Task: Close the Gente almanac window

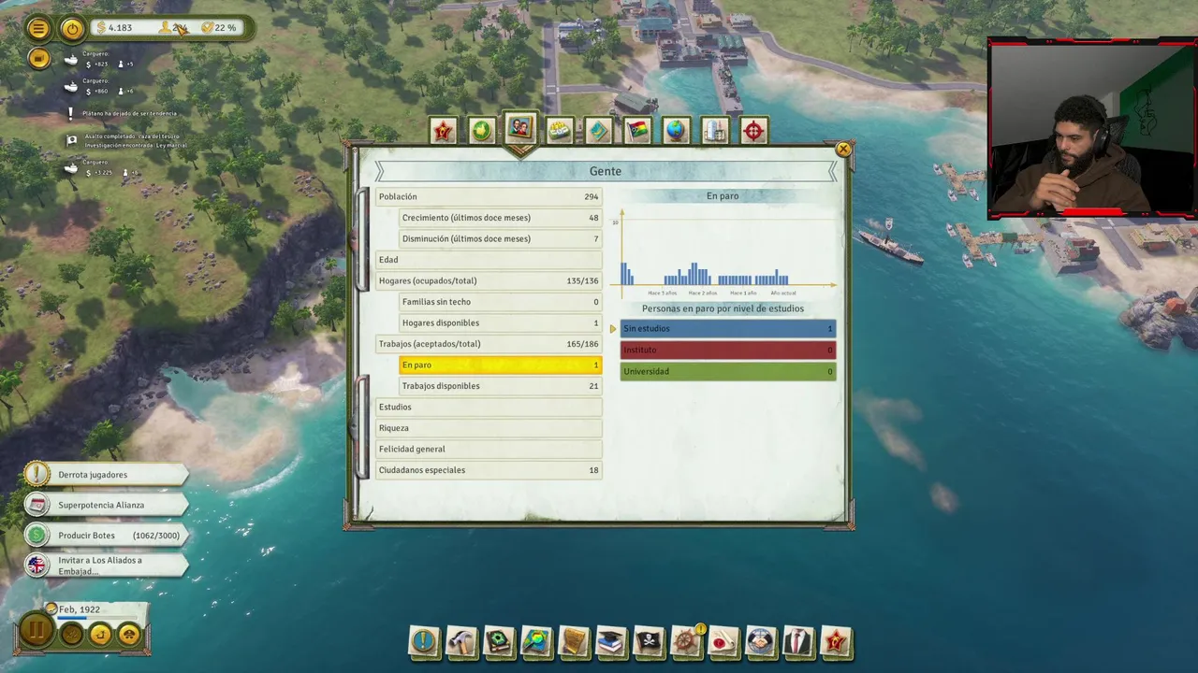Action: (843, 149)
